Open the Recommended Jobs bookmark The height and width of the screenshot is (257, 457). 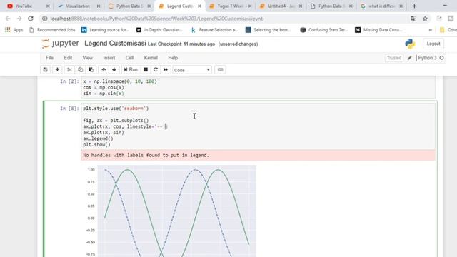52,30
